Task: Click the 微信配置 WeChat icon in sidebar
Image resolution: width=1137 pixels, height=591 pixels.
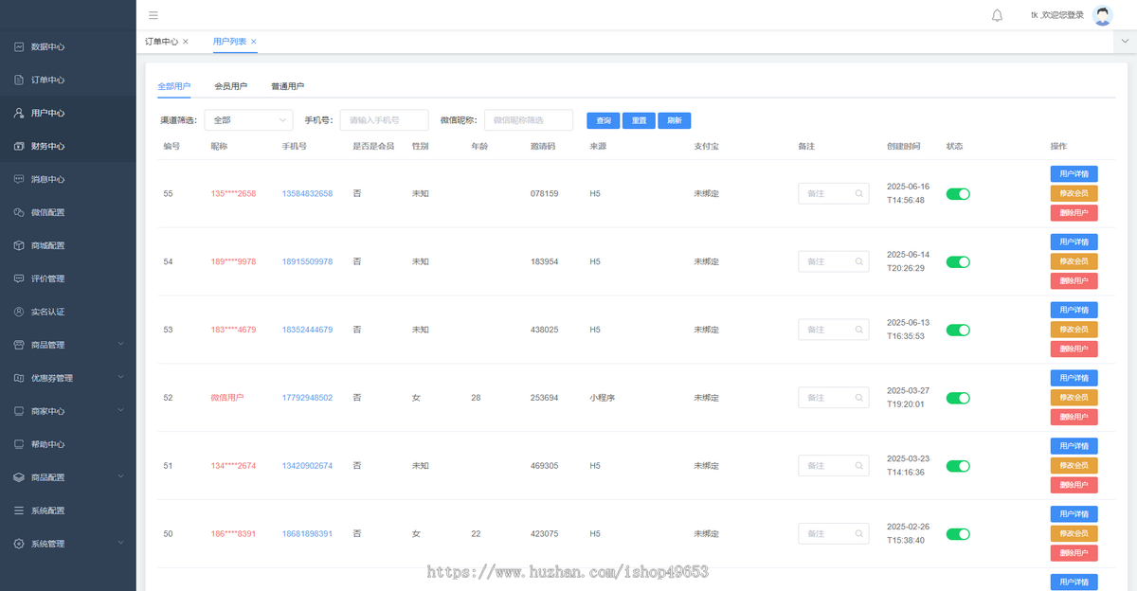Action: tap(19, 212)
